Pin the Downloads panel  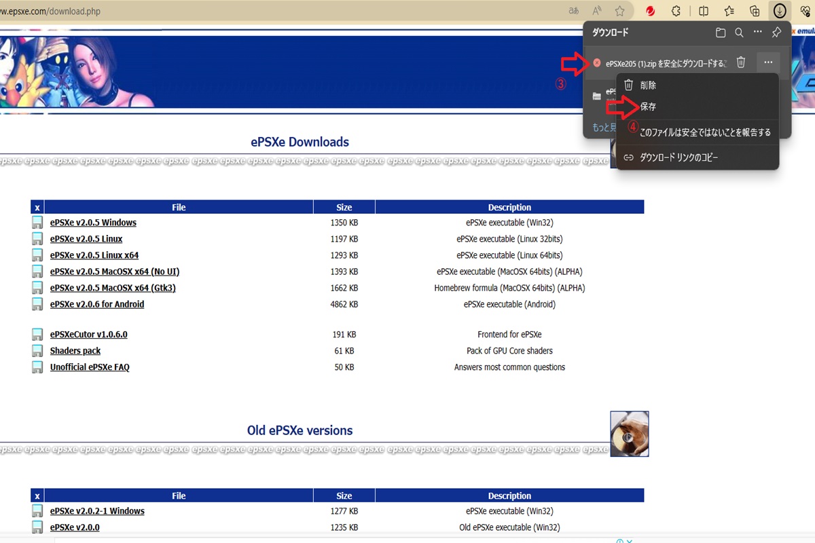click(776, 33)
